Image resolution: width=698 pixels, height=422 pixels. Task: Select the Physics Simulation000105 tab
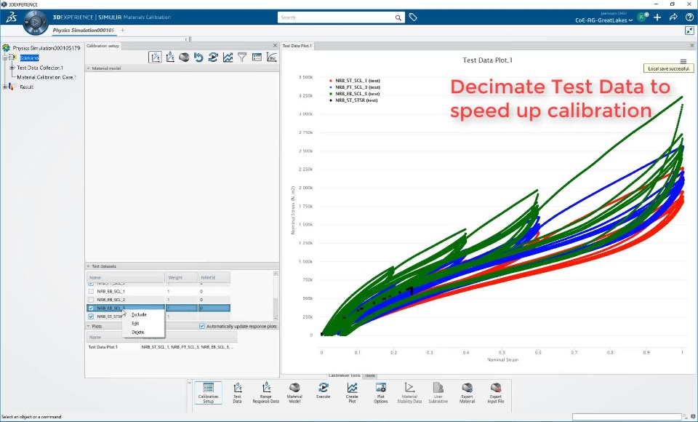[83, 31]
